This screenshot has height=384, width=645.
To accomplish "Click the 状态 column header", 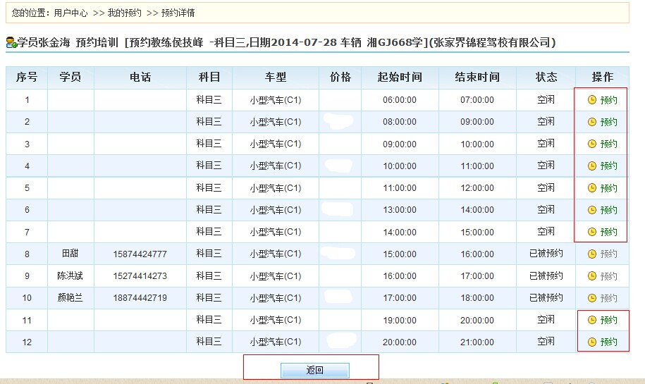I will [x=546, y=78].
